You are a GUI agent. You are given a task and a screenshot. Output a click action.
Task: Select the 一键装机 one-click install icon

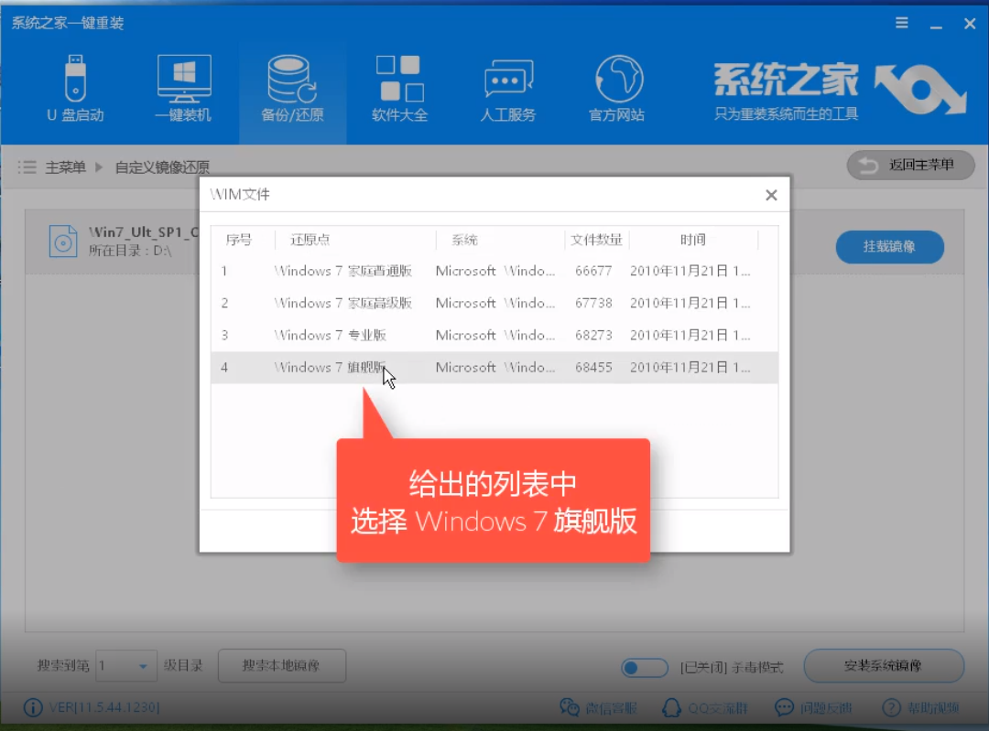(183, 87)
